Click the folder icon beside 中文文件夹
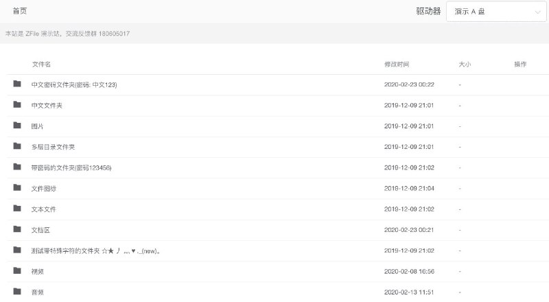Image resolution: width=549 pixels, height=302 pixels. (x=17, y=104)
